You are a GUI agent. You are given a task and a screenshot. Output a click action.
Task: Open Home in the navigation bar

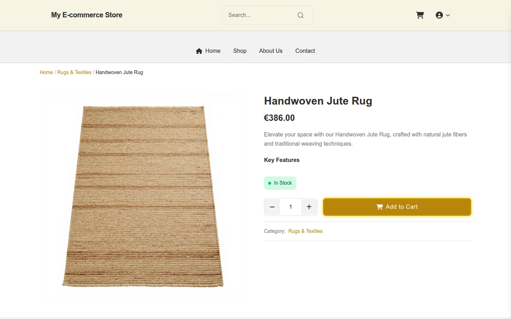click(208, 51)
